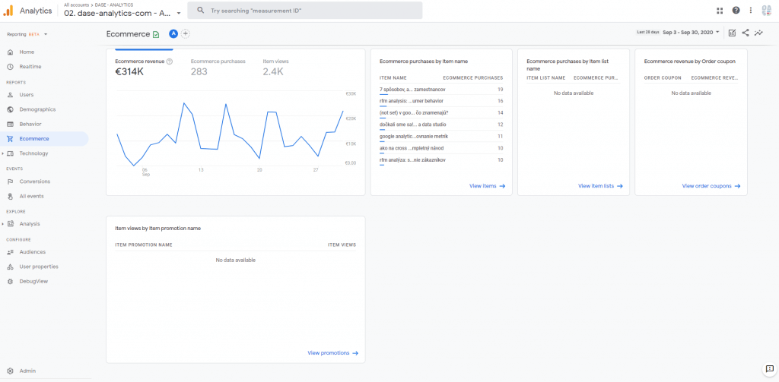Open All events page

pyautogui.click(x=31, y=197)
